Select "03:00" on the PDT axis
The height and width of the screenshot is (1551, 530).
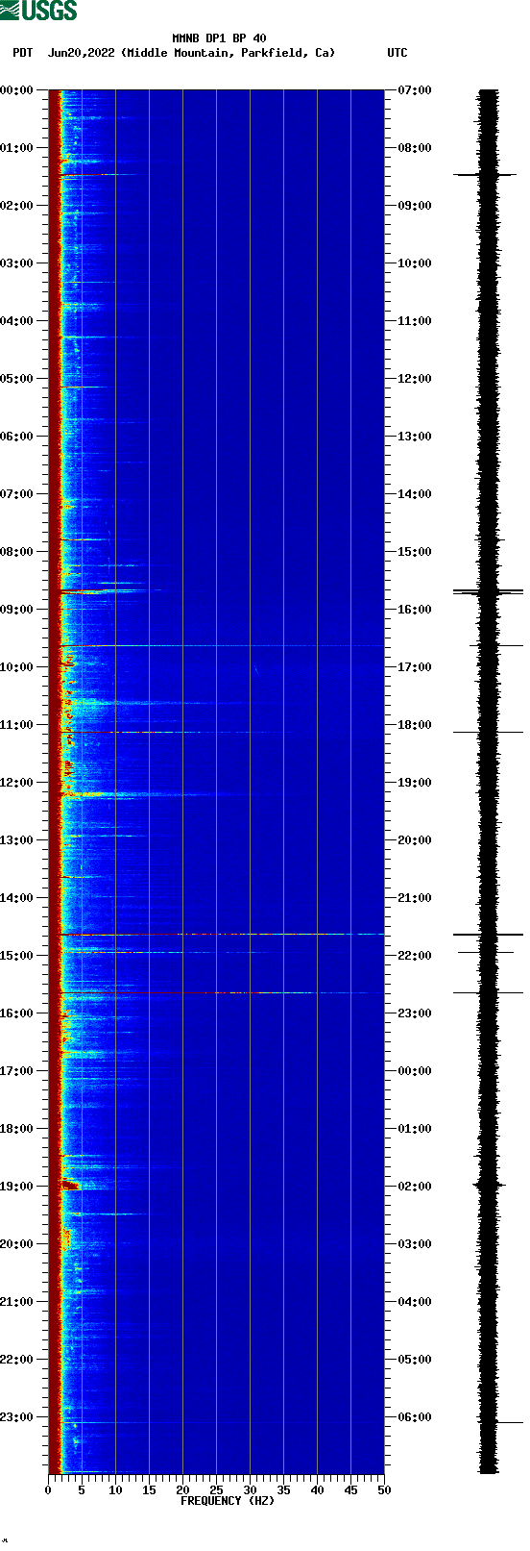pos(16,263)
